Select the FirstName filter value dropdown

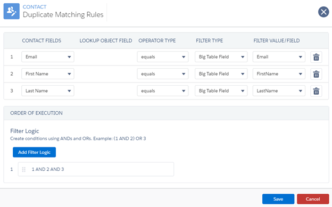[279, 74]
